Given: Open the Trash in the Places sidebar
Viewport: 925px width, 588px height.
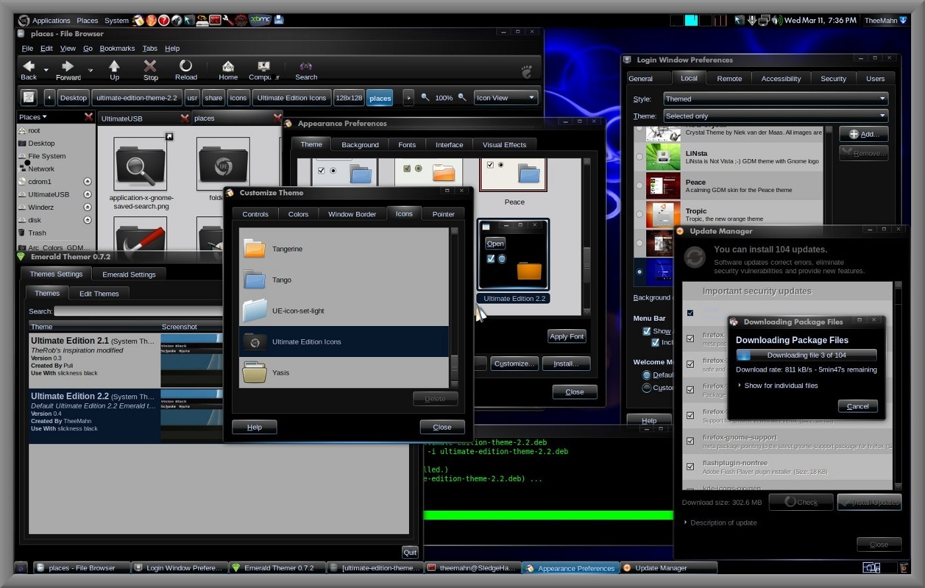Looking at the screenshot, I should 37,233.
